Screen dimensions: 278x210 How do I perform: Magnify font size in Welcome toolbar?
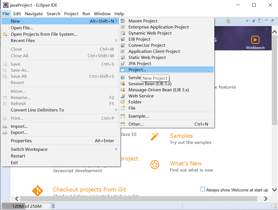pyautogui.click(x=253, y=21)
